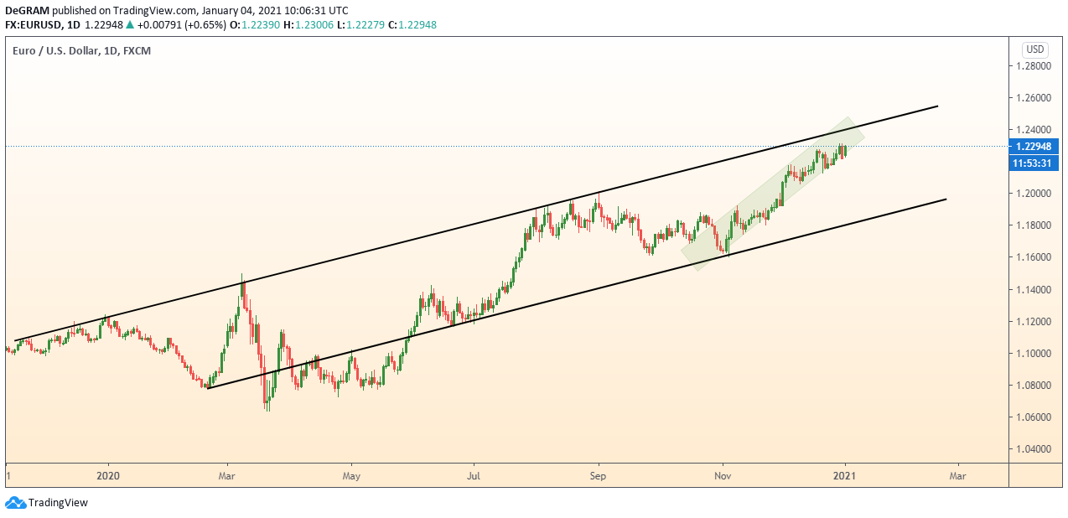Viewport: 1068px width, 518px height.
Task: Click the 1.20000 price axis label
Action: click(1033, 194)
